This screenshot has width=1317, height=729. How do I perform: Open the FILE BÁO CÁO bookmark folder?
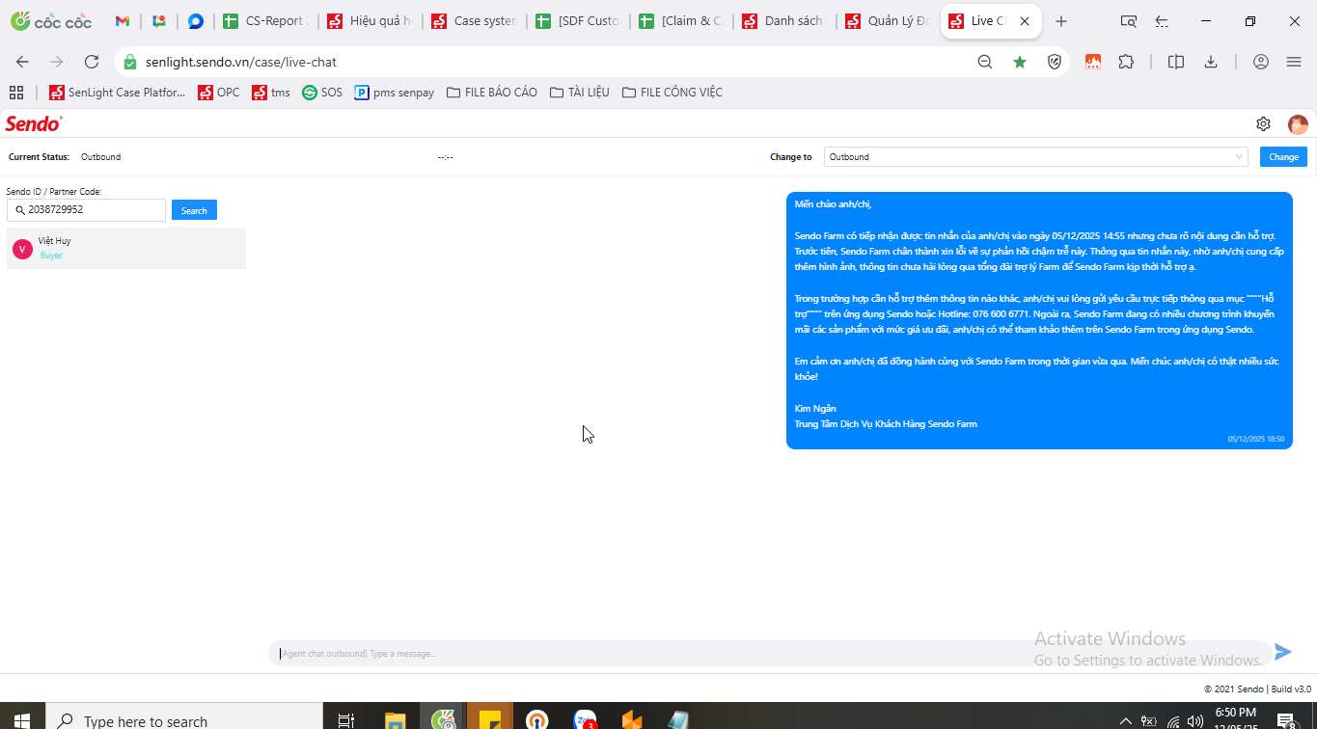(x=492, y=93)
